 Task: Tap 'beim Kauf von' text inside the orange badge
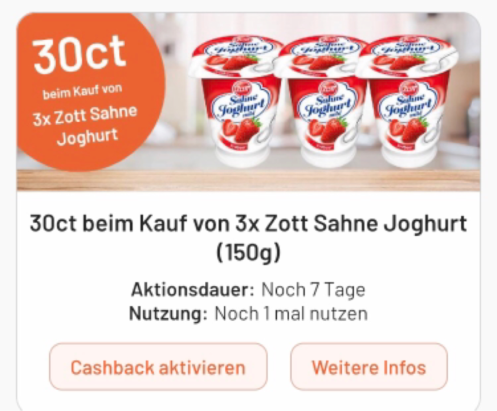click(83, 91)
